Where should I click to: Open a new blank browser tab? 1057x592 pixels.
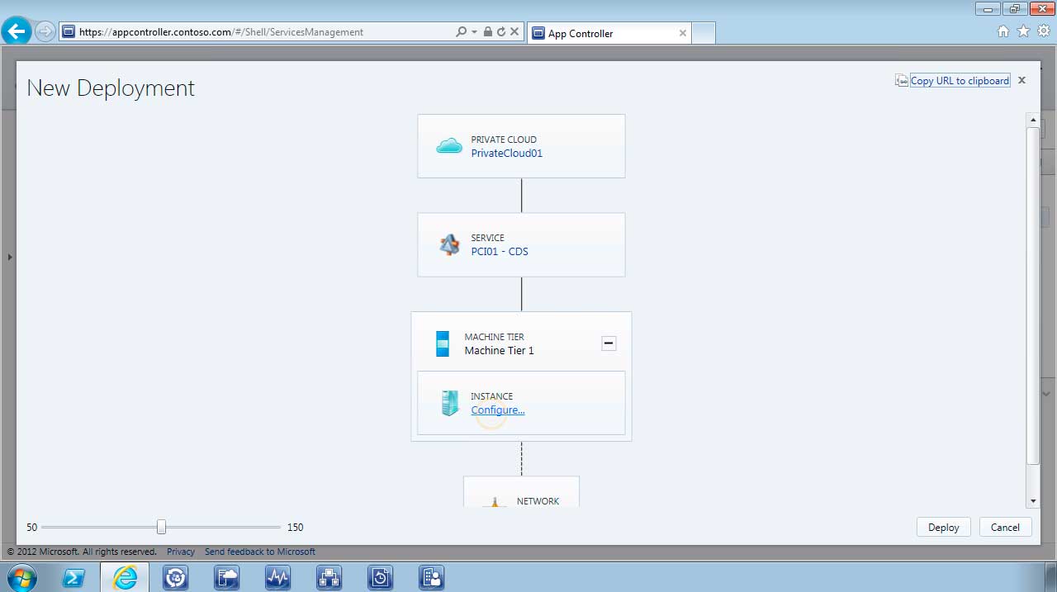click(x=703, y=33)
